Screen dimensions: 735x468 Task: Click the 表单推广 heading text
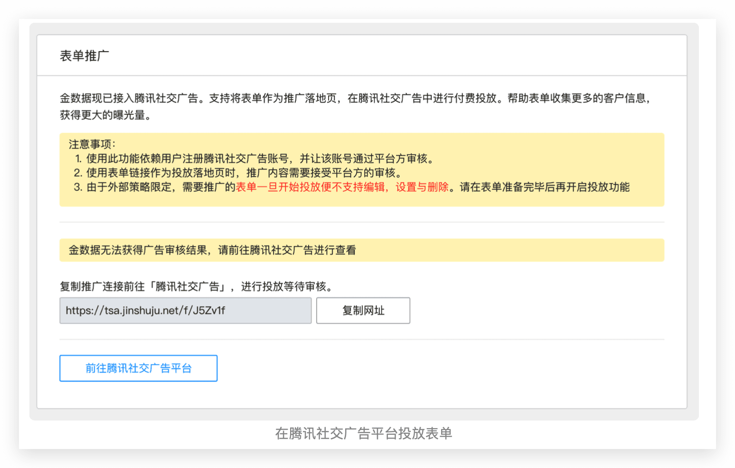click(x=85, y=56)
